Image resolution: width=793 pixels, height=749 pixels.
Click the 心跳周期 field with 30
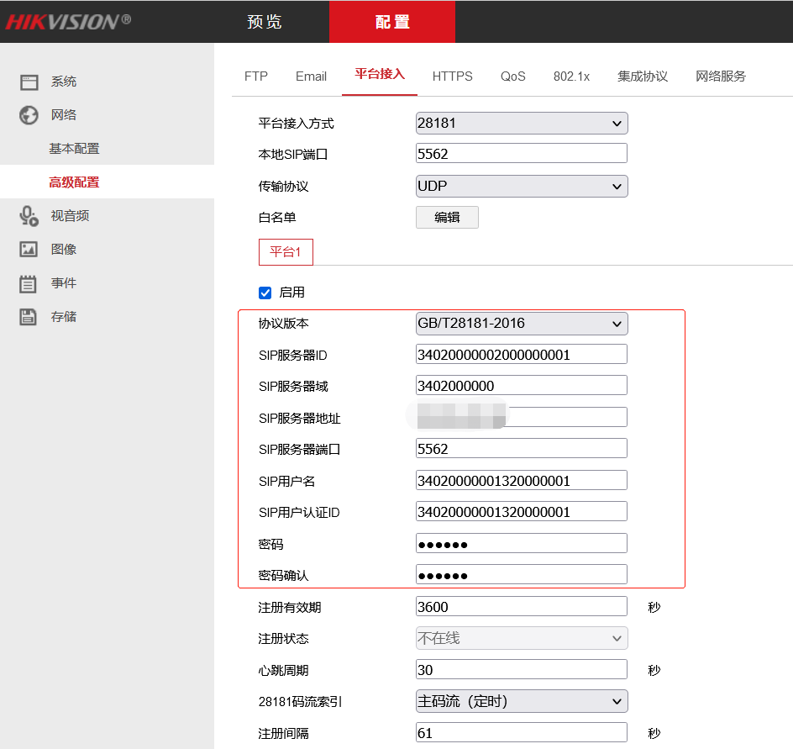(522, 669)
